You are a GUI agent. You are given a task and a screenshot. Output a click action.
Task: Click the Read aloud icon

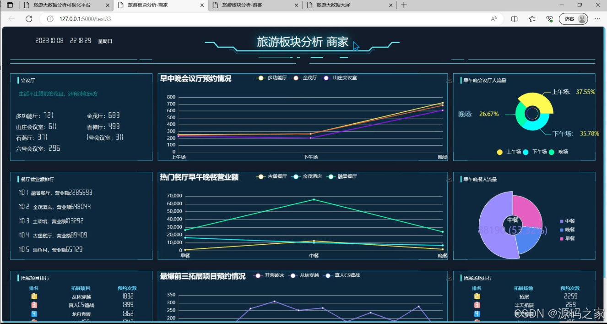494,19
